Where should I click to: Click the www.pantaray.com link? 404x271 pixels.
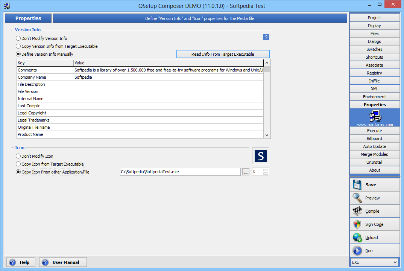pos(375,125)
